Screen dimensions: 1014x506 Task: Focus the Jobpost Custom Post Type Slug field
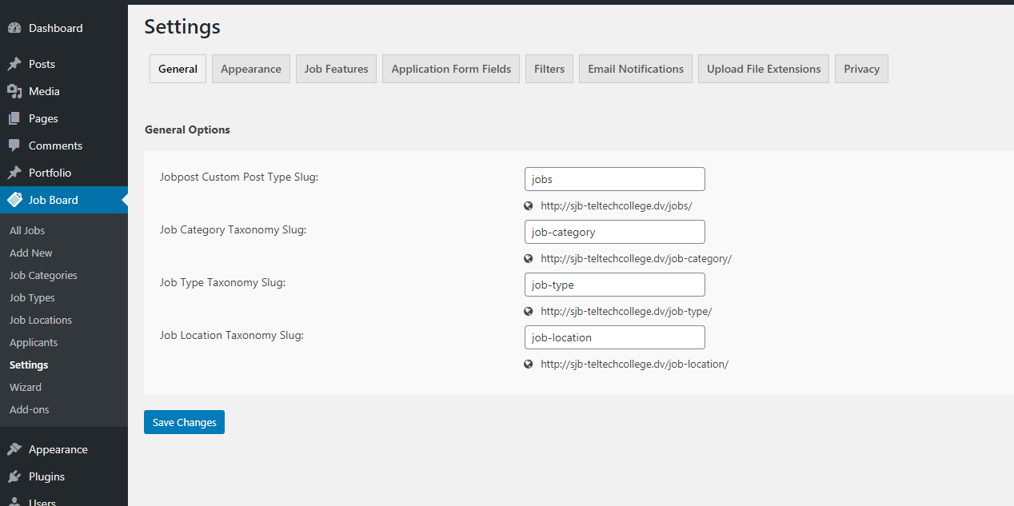click(614, 179)
